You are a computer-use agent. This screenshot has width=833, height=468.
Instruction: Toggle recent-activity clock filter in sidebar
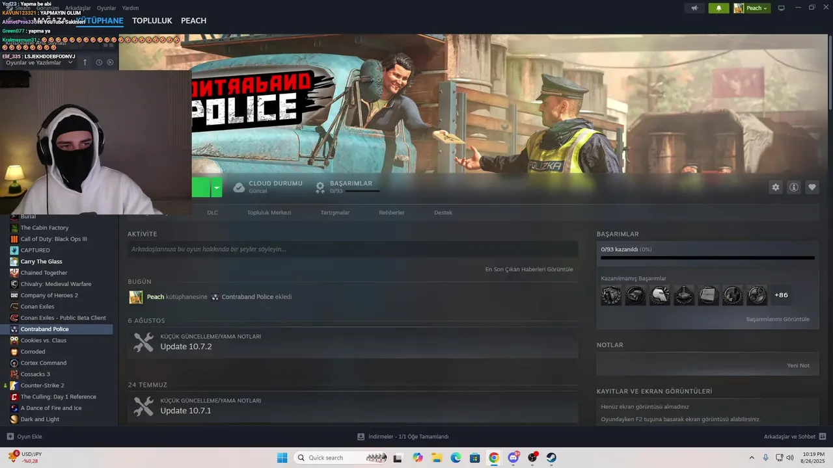point(99,62)
